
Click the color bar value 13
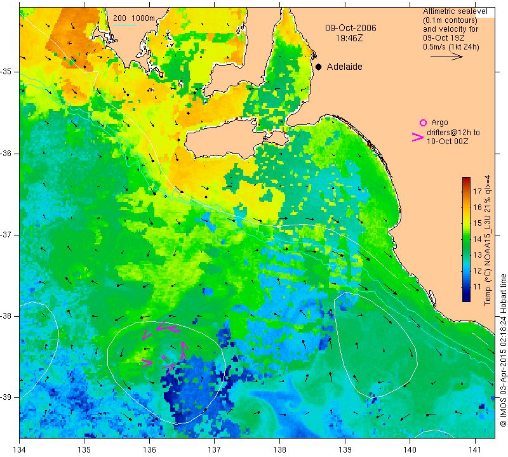click(478, 255)
